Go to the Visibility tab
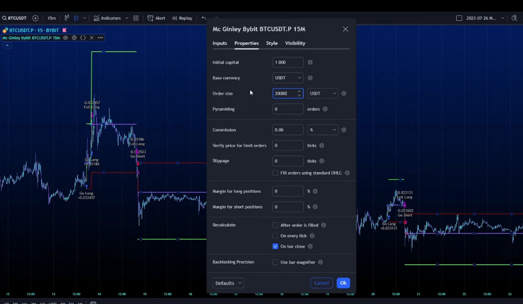This screenshot has width=523, height=304. [295, 43]
